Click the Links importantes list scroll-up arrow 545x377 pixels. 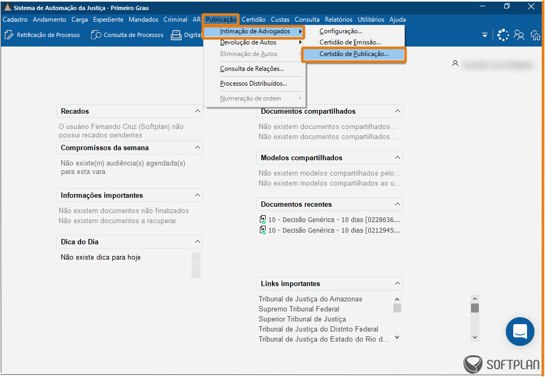[x=397, y=299]
